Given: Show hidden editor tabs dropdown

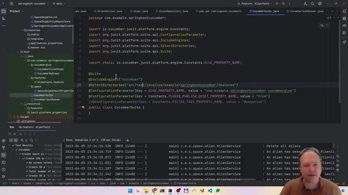Looking at the screenshot, I should pyautogui.click(x=332, y=11).
